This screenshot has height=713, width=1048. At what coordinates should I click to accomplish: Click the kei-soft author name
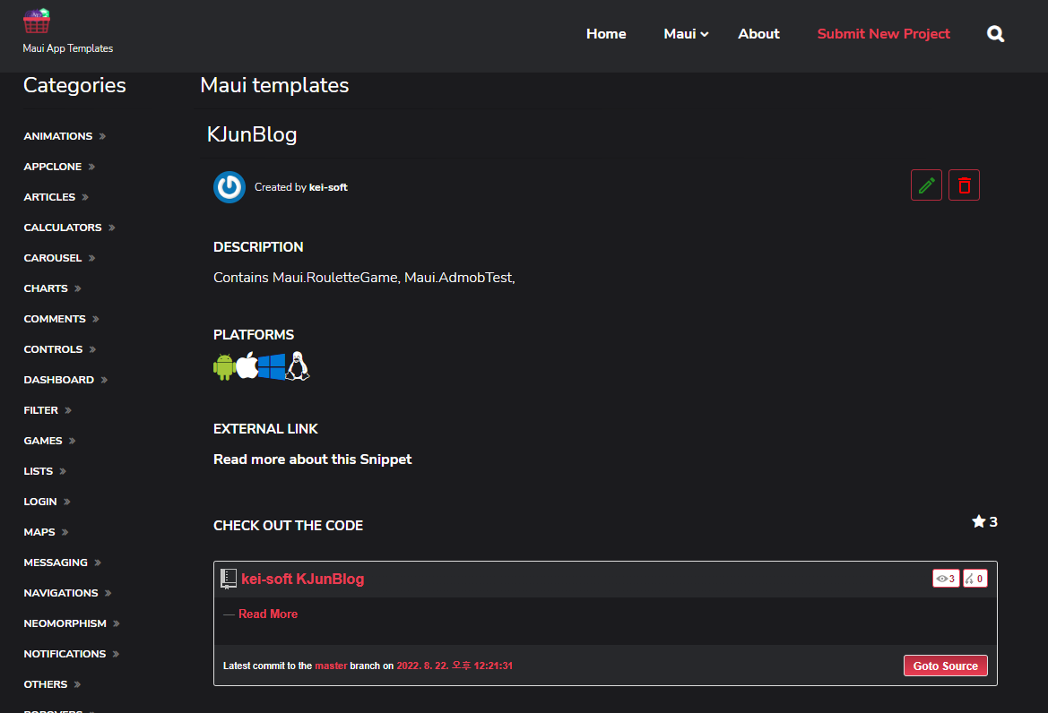coord(328,187)
